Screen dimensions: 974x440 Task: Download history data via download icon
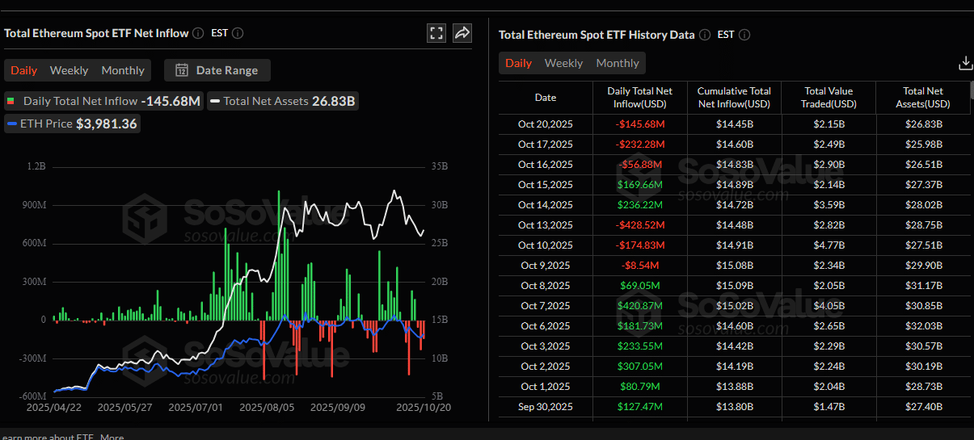click(x=965, y=63)
